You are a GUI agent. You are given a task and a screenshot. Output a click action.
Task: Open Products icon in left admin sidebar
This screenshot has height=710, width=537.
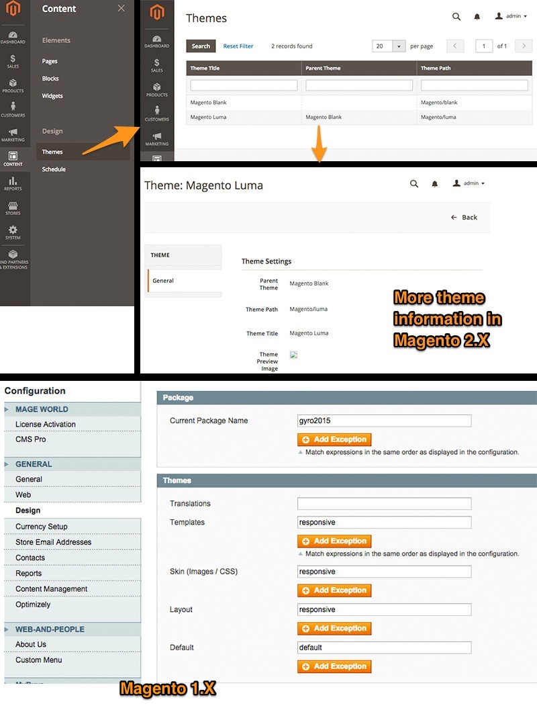point(13,86)
